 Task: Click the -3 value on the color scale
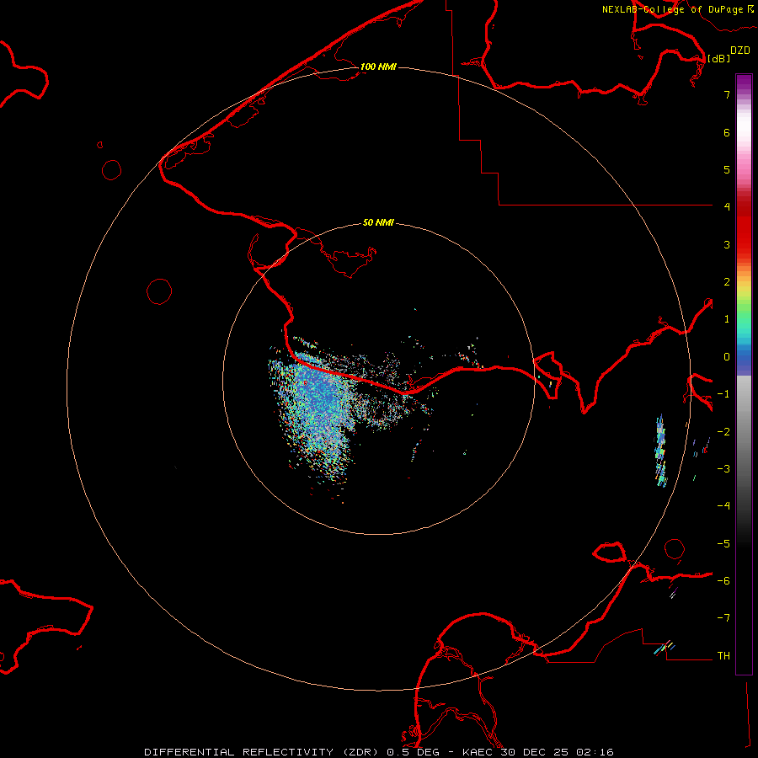pos(723,469)
